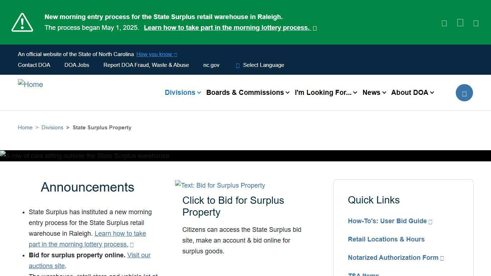Click the Bid for Surplus Property image
This screenshot has width=491, height=276.
(x=220, y=185)
